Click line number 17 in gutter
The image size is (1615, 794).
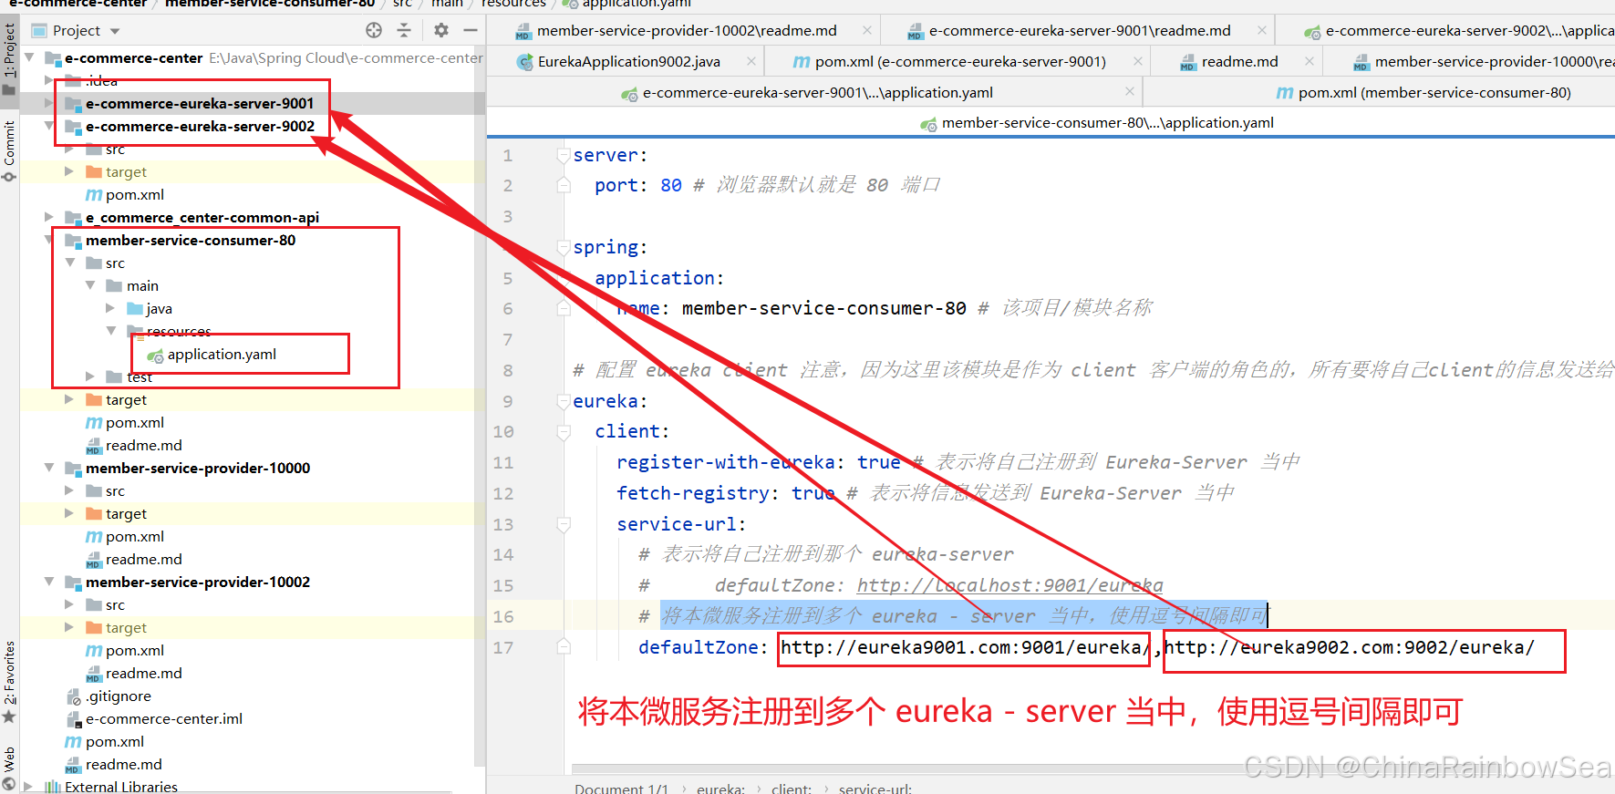(503, 647)
